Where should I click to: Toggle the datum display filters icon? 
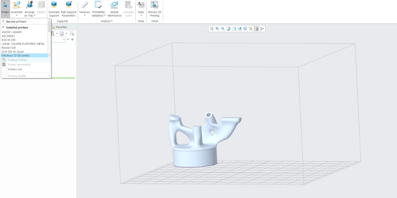point(251,29)
